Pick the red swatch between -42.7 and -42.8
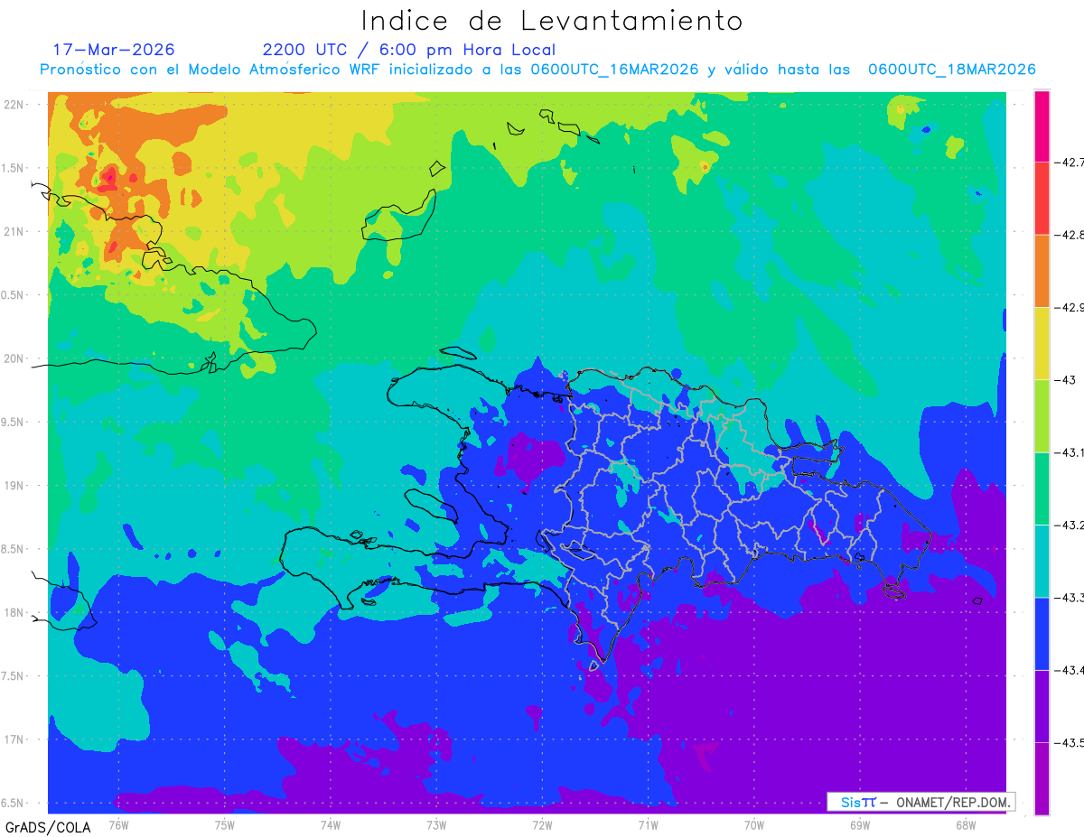Image resolution: width=1084 pixels, height=837 pixels. (1042, 199)
